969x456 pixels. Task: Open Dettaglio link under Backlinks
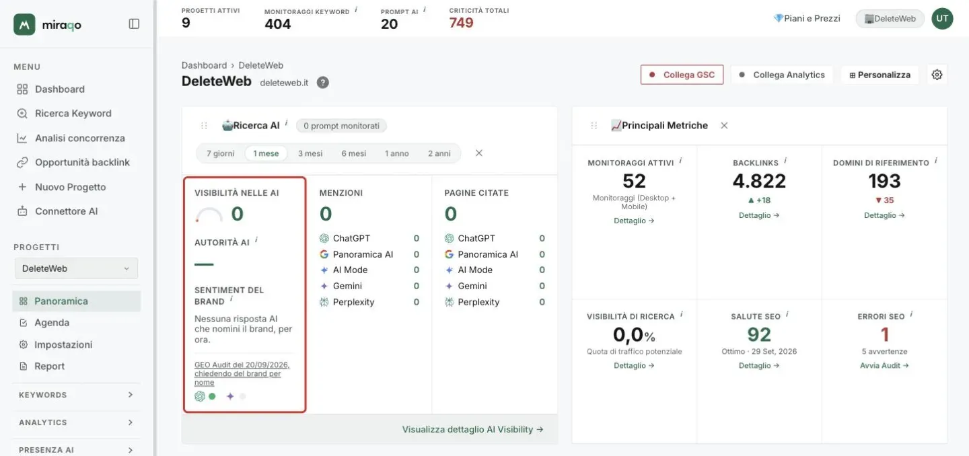click(759, 215)
